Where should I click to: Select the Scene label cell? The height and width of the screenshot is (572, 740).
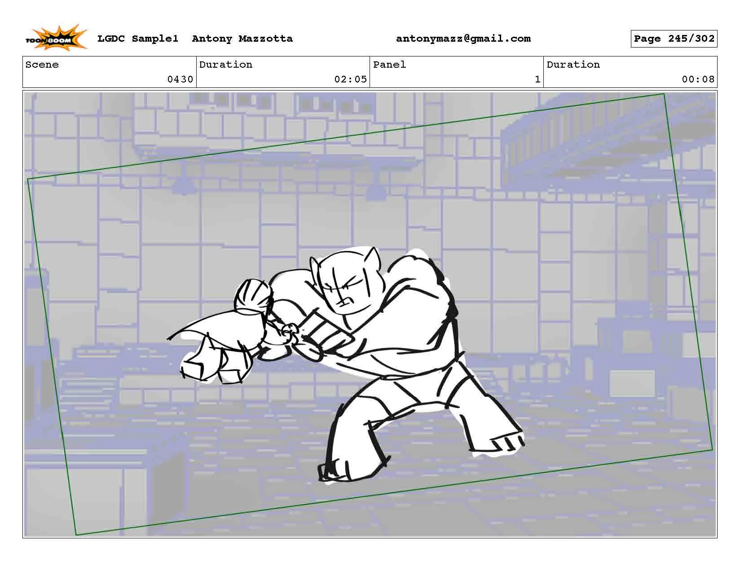pos(110,72)
